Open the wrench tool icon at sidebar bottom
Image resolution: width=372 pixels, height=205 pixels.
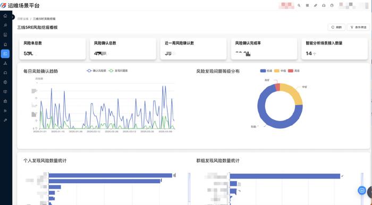5,120
